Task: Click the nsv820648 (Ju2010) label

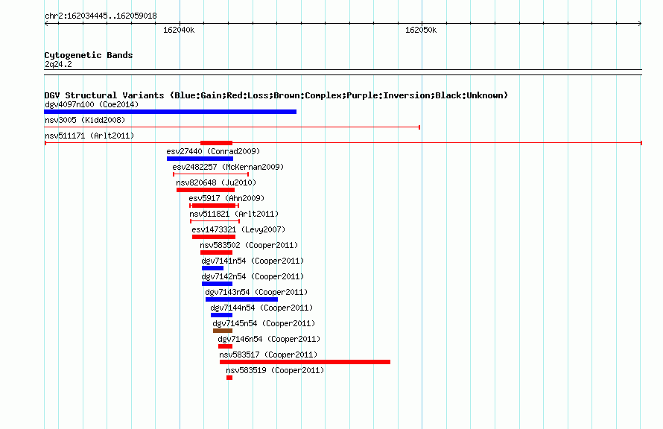Action: click(216, 182)
